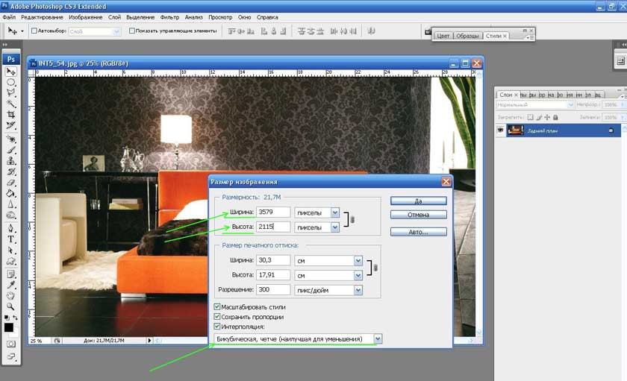Image resolution: width=627 pixels, height=381 pixels.
Task: Open the interpolation method dropdown (Бикубическая, четче)
Action: coord(378,339)
